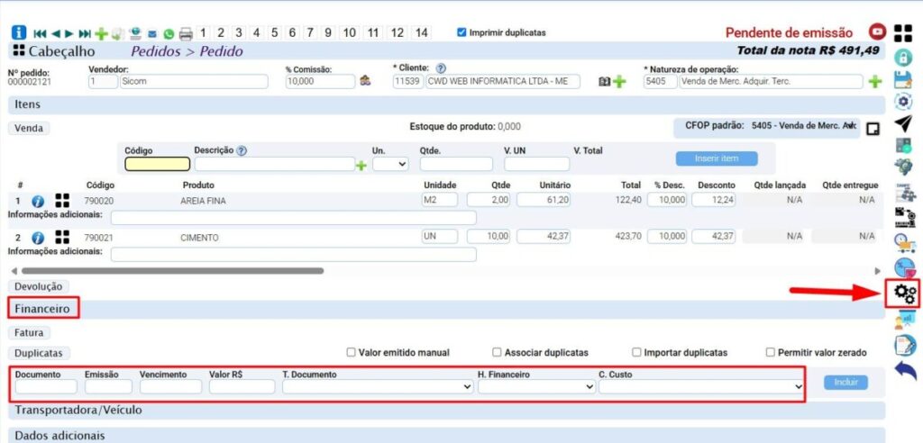Go to previous record arrow
The height and width of the screenshot is (443, 923).
[x=56, y=33]
